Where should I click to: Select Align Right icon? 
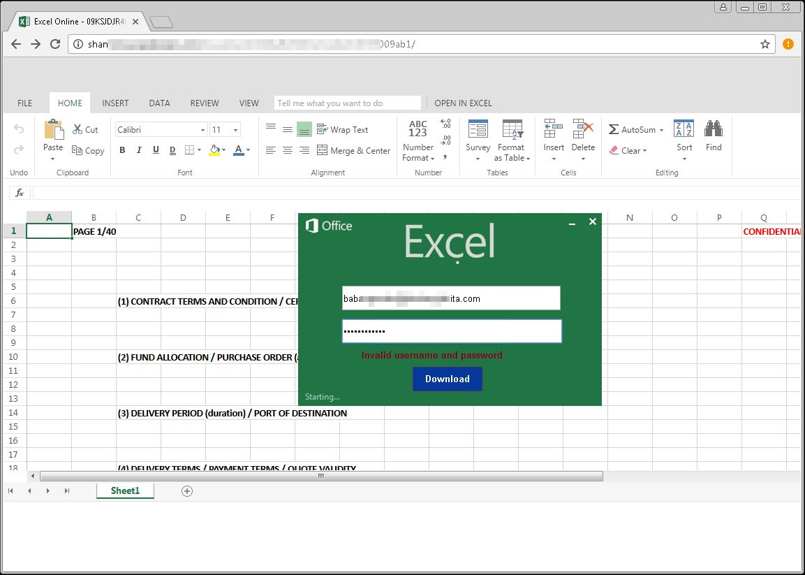[304, 150]
